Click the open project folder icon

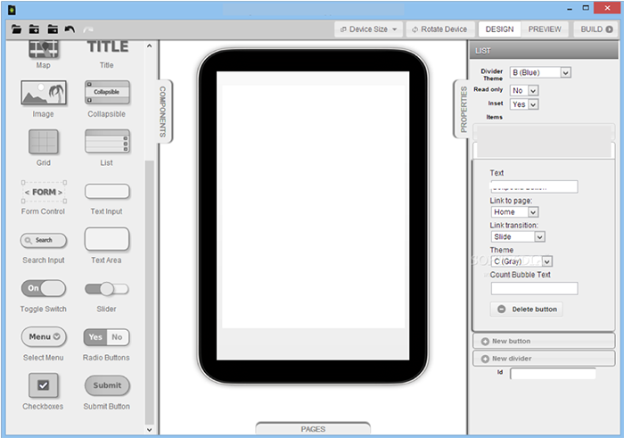click(x=17, y=29)
